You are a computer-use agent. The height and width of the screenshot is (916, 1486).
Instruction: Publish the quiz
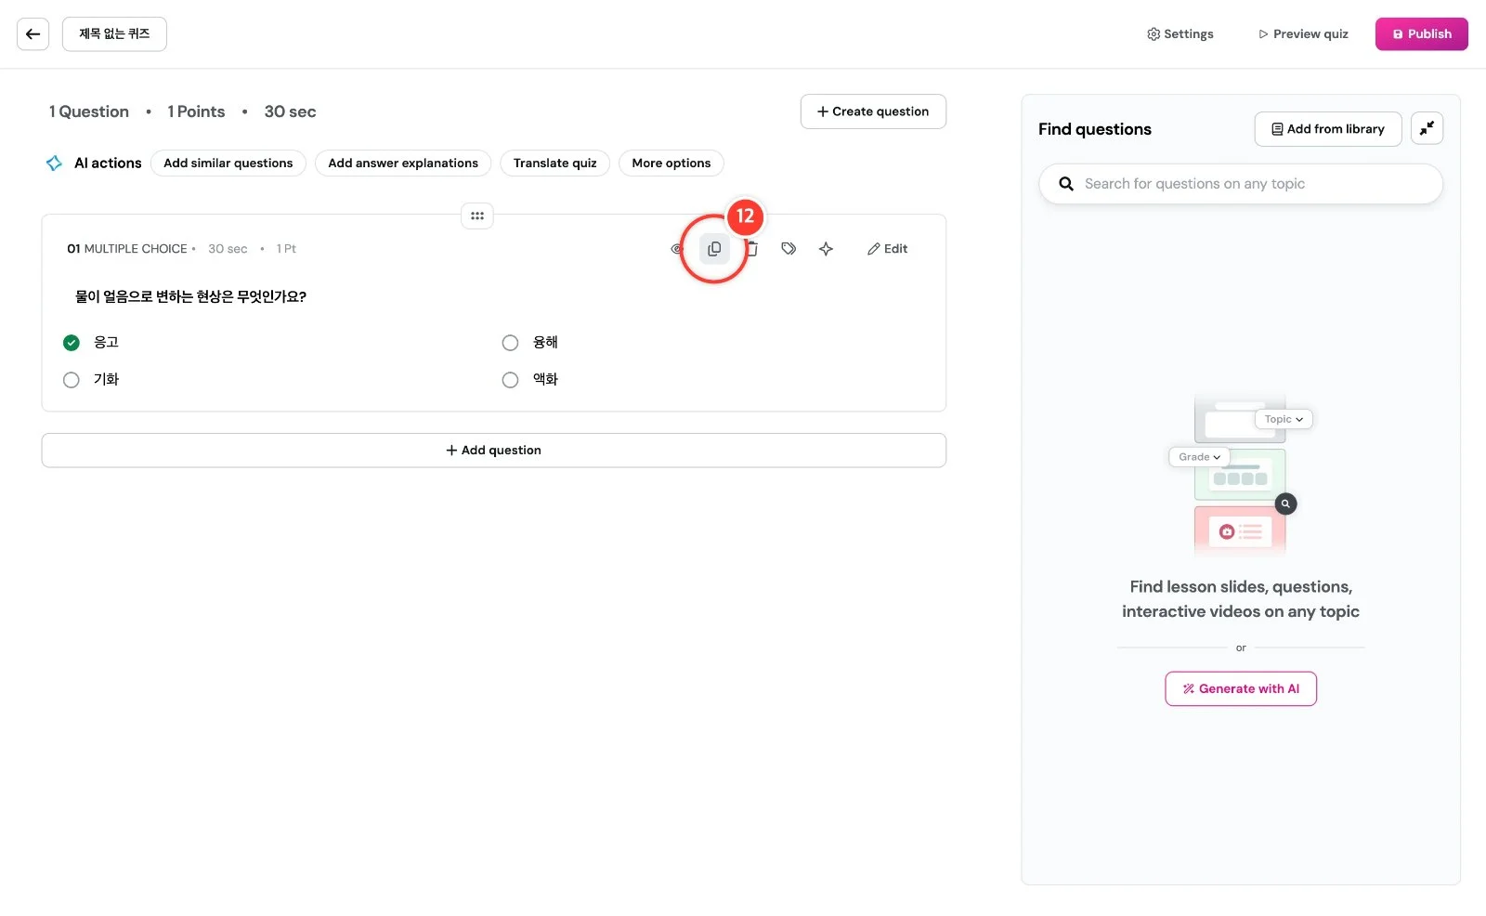coord(1422,34)
